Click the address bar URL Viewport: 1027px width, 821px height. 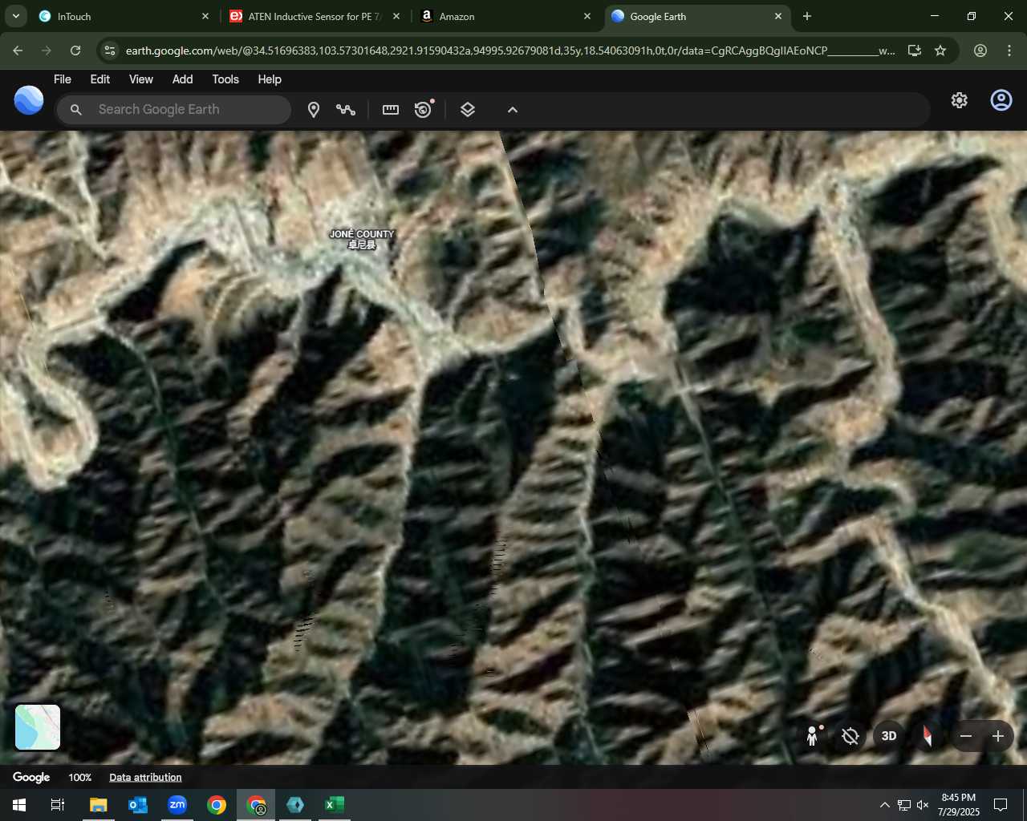coord(510,51)
